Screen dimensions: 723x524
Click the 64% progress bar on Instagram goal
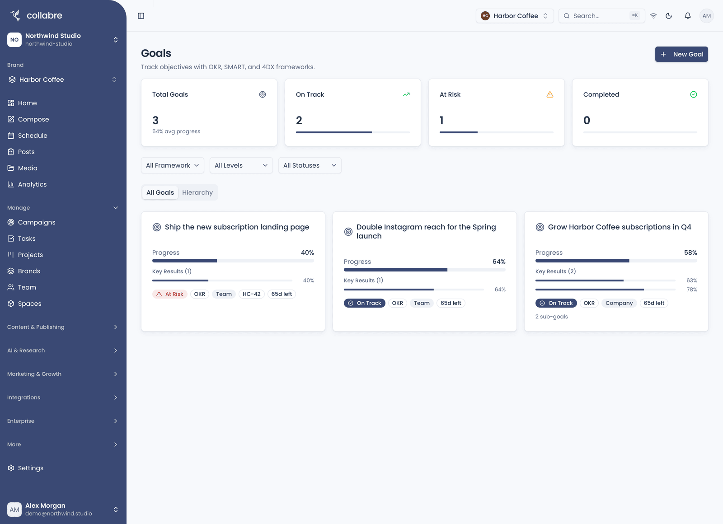point(425,270)
